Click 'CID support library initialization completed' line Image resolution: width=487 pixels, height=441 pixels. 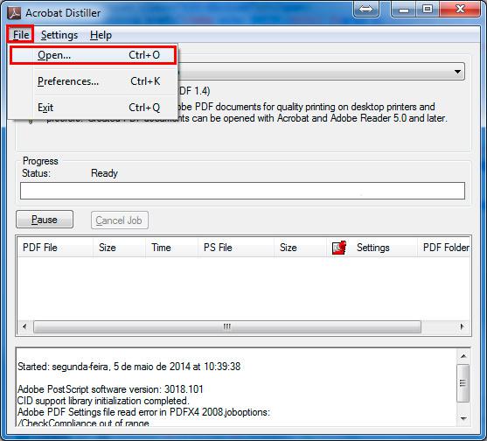[x=103, y=401]
